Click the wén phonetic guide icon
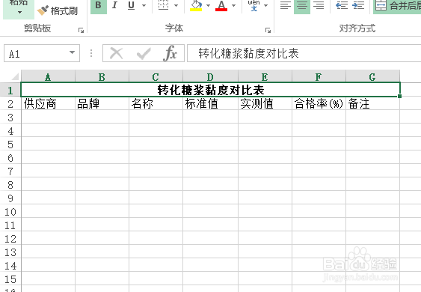 tap(253, 5)
